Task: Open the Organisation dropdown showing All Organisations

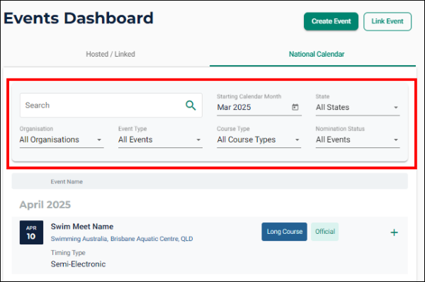Action: click(x=62, y=140)
